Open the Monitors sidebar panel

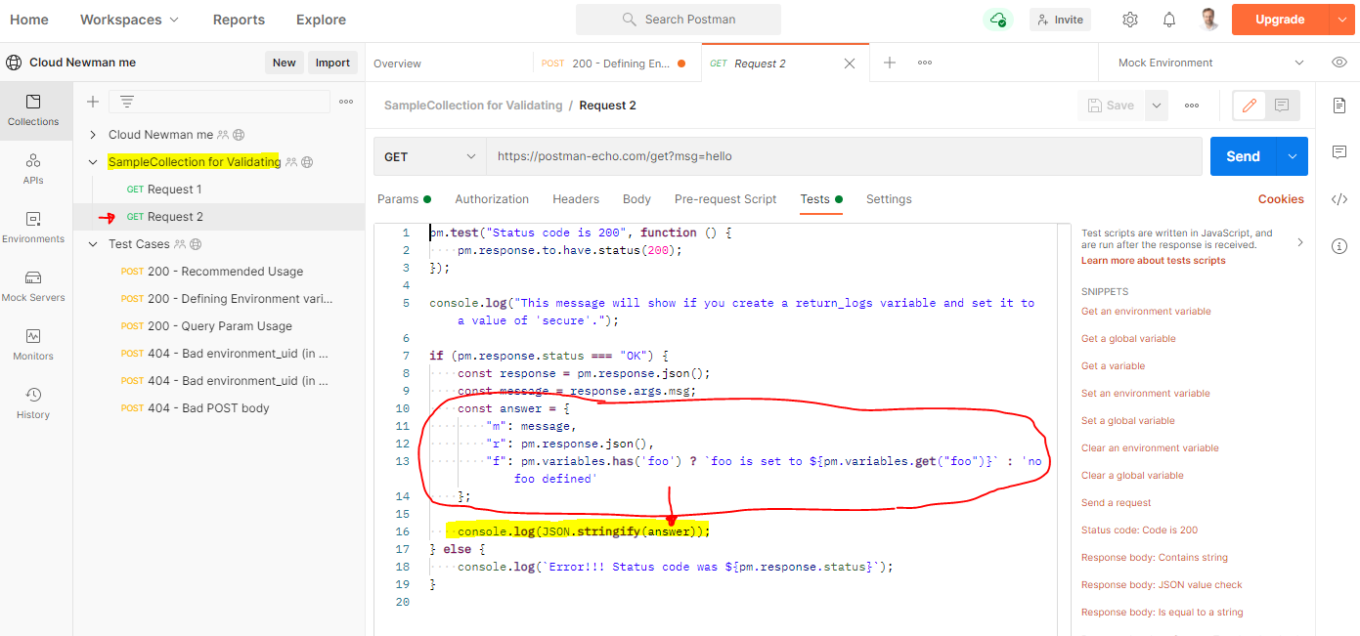33,345
